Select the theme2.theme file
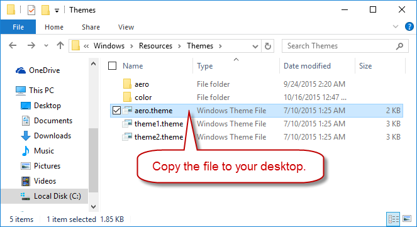The image size is (417, 227). point(158,137)
